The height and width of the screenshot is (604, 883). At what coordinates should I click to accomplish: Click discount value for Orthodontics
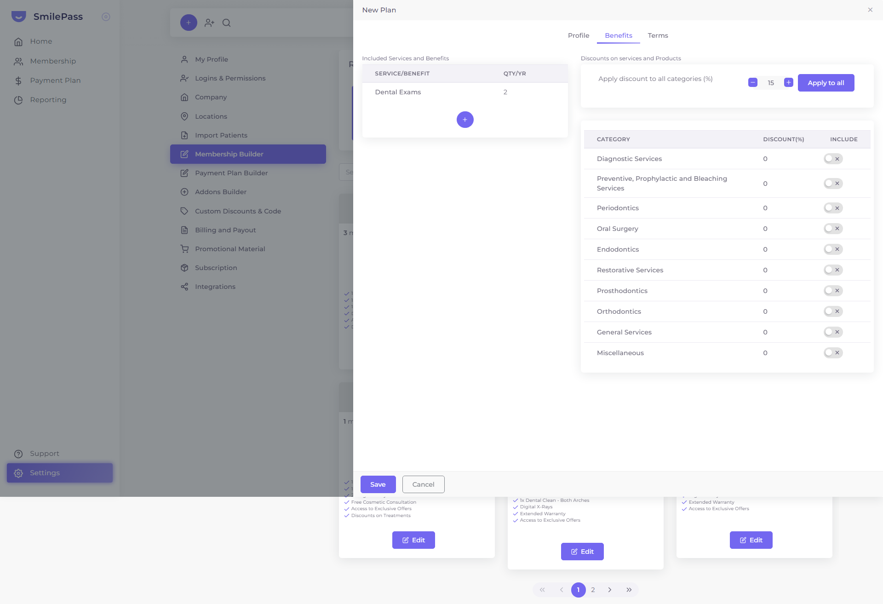765,311
